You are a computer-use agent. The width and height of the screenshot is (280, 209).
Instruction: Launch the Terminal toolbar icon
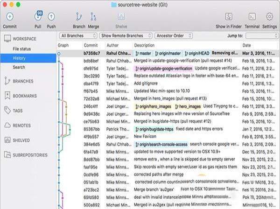(x=252, y=17)
